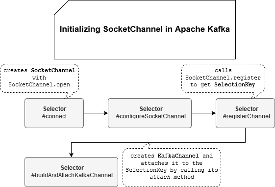Screen dimensions: 275x187
Task: Select the Selector #configureSocketChannel node
Action: (150, 113)
